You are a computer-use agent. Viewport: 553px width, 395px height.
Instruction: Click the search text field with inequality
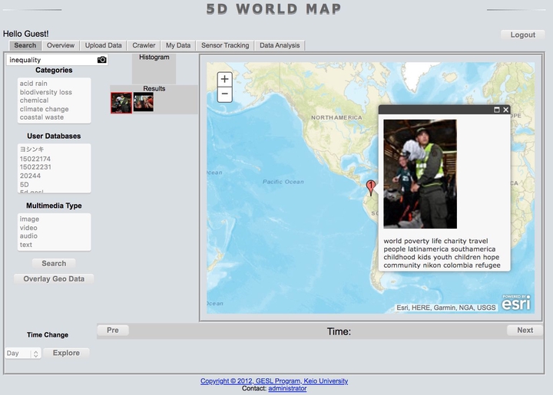[x=50, y=60]
